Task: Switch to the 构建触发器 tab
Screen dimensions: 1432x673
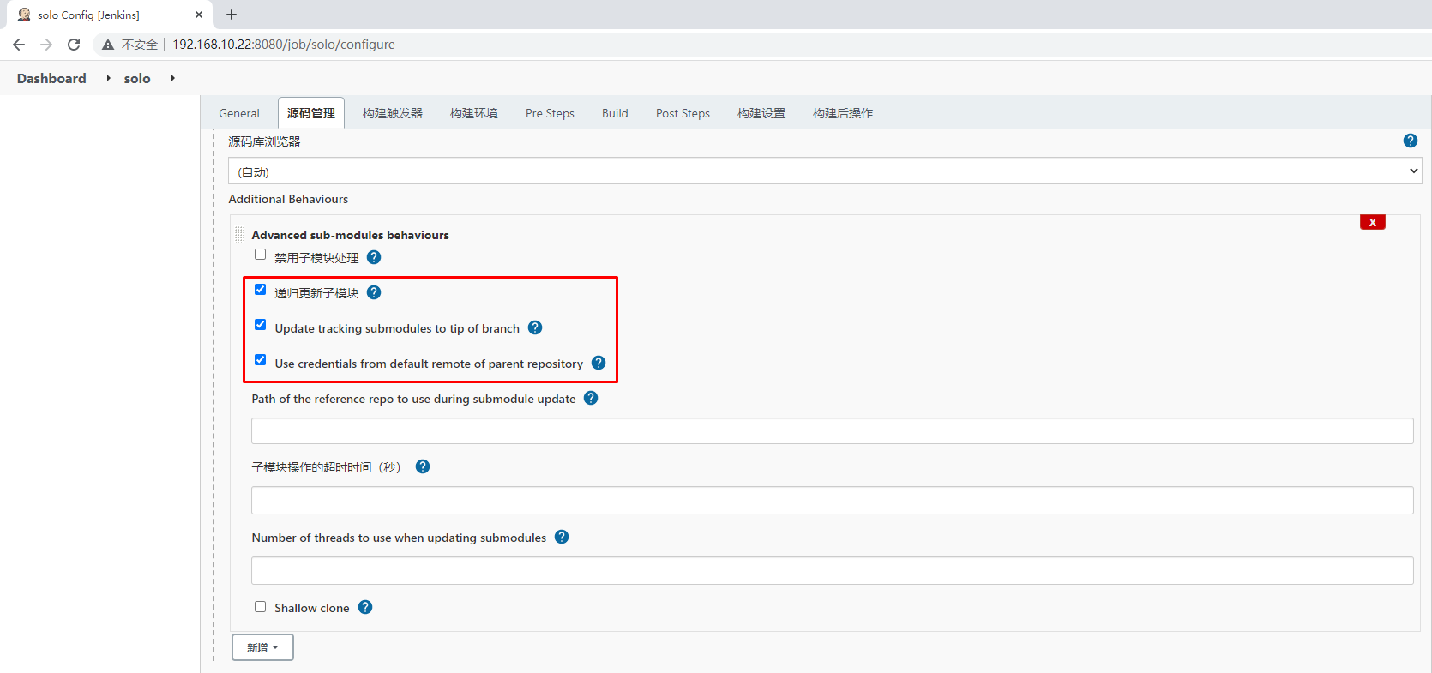Action: (392, 113)
